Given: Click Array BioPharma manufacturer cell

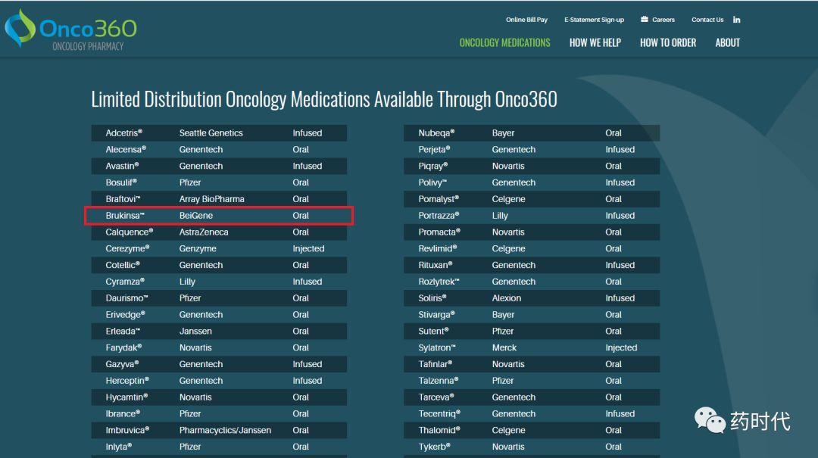Looking at the screenshot, I should (x=211, y=199).
